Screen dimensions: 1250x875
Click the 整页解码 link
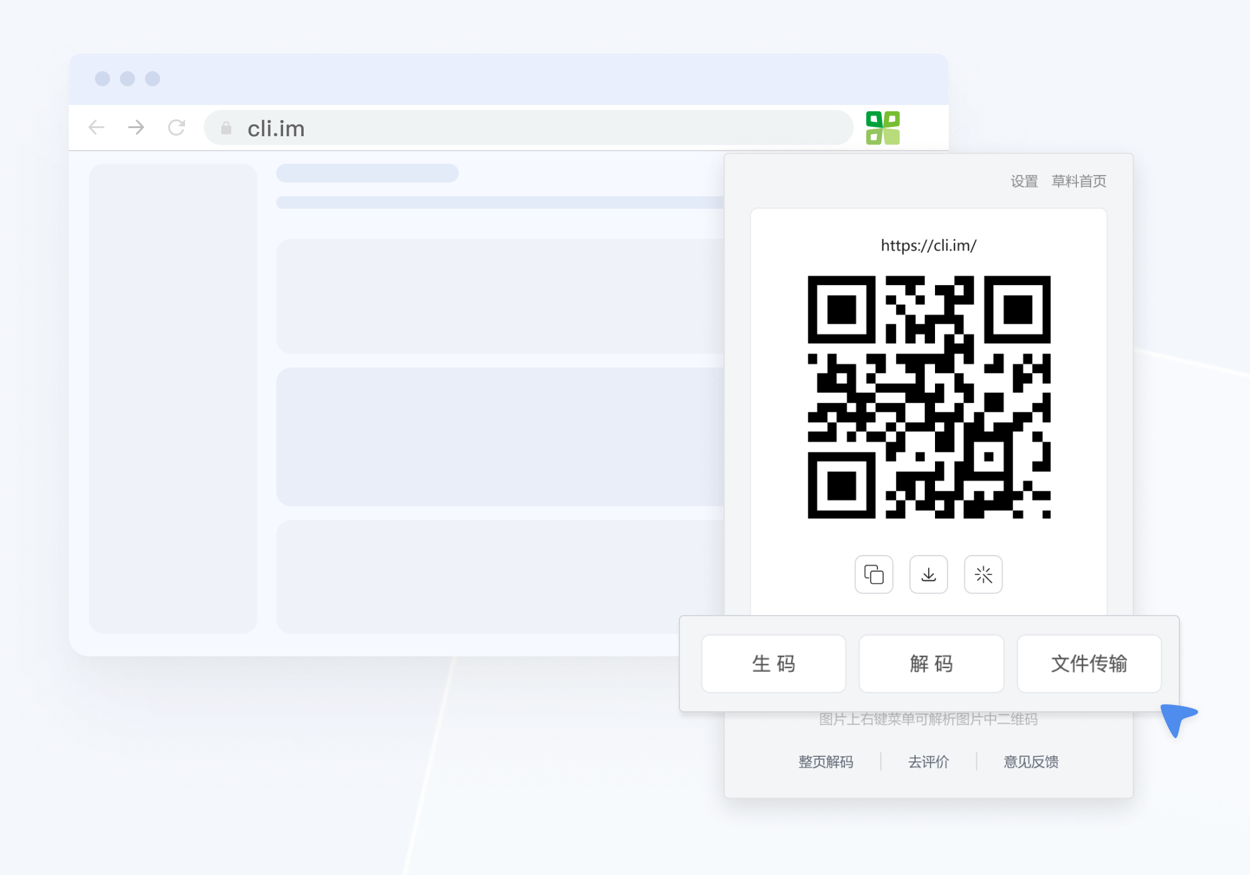[x=826, y=762]
